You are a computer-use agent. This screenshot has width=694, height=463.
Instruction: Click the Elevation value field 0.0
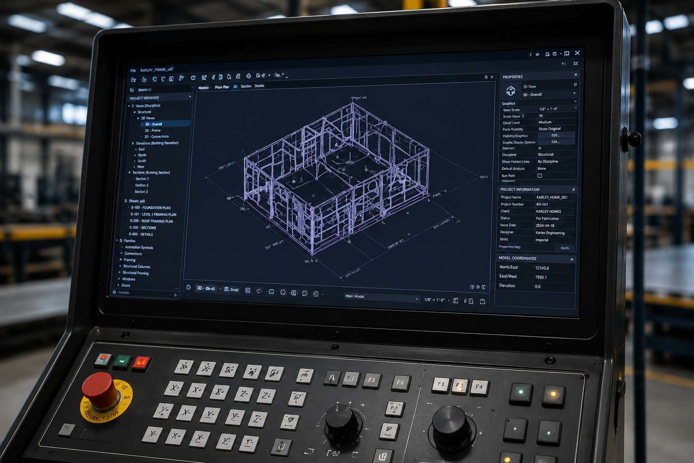click(553, 287)
